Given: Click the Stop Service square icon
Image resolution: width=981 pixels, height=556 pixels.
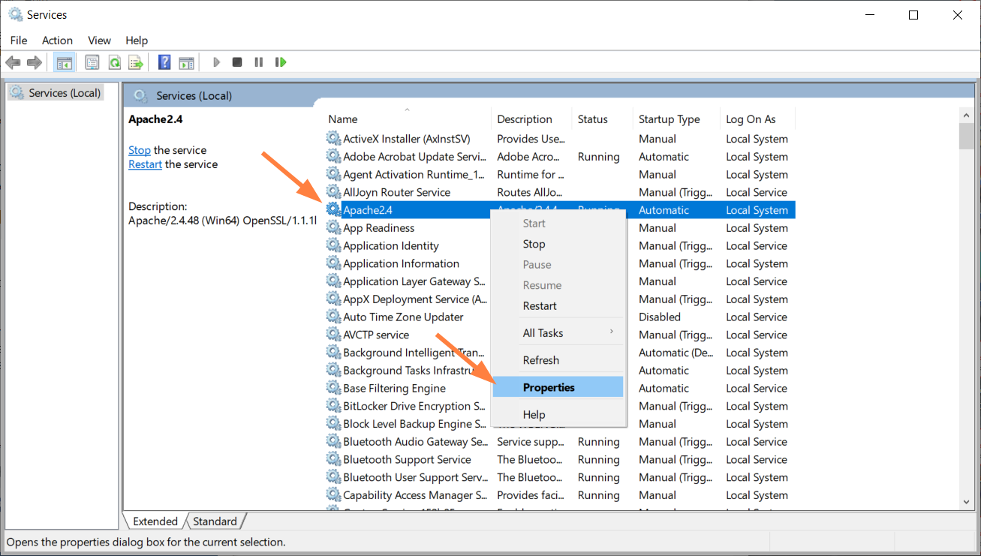Looking at the screenshot, I should pos(237,62).
